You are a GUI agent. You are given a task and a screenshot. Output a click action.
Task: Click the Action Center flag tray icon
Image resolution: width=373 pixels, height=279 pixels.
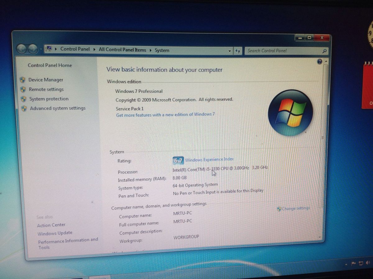tap(353, 264)
